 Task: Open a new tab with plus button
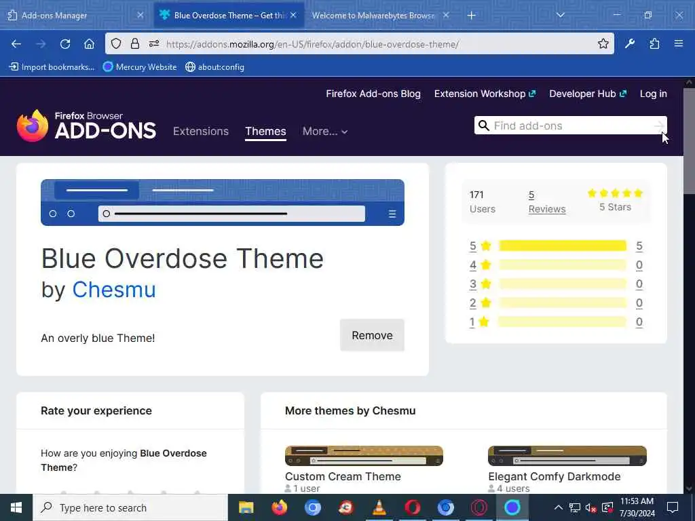471,16
